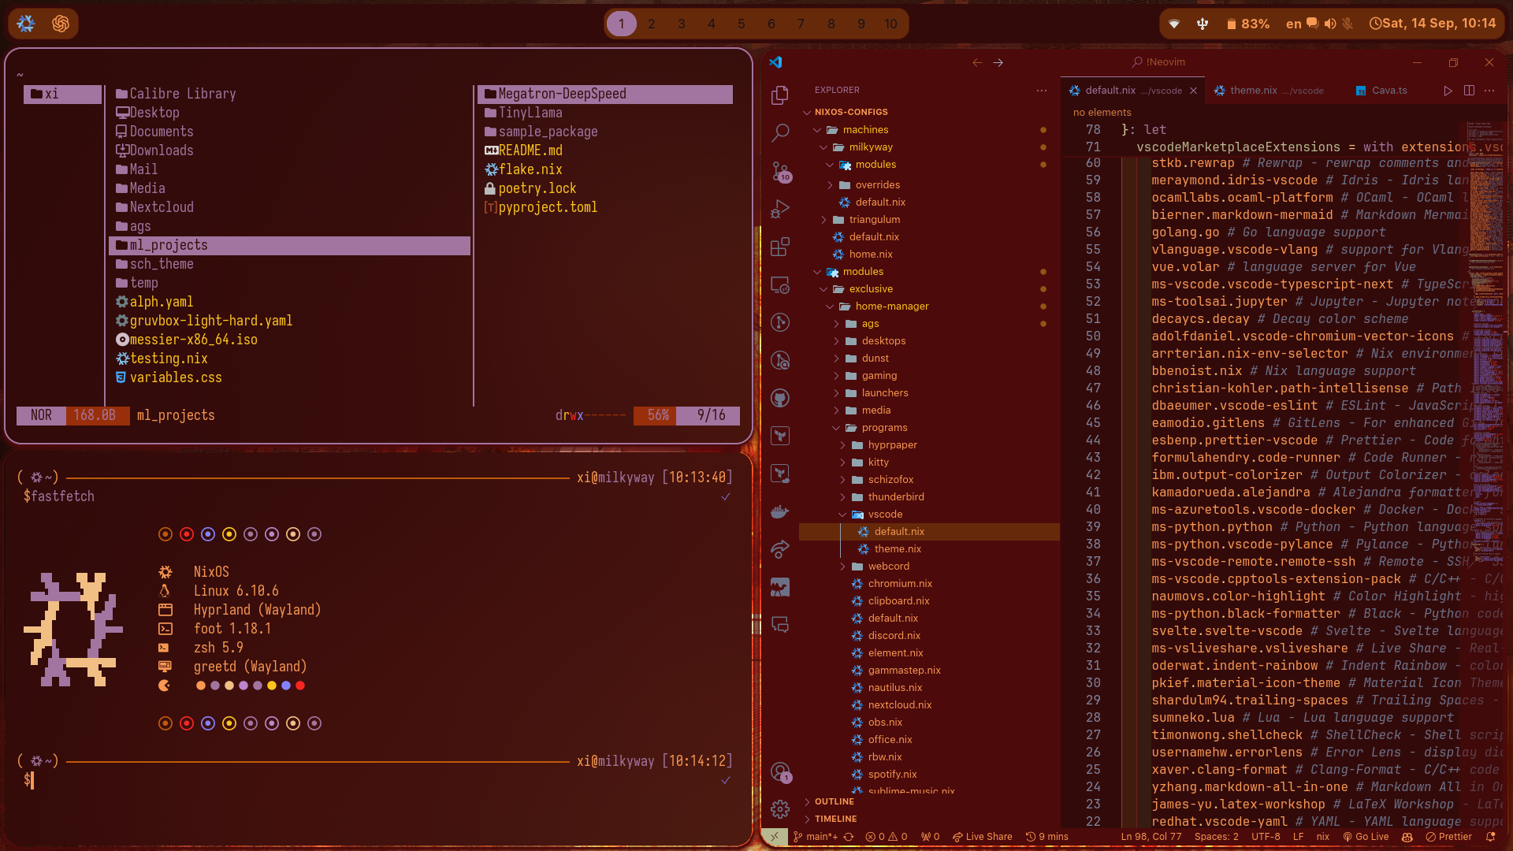Click the UTF-8 encoding in status bar

(1266, 837)
